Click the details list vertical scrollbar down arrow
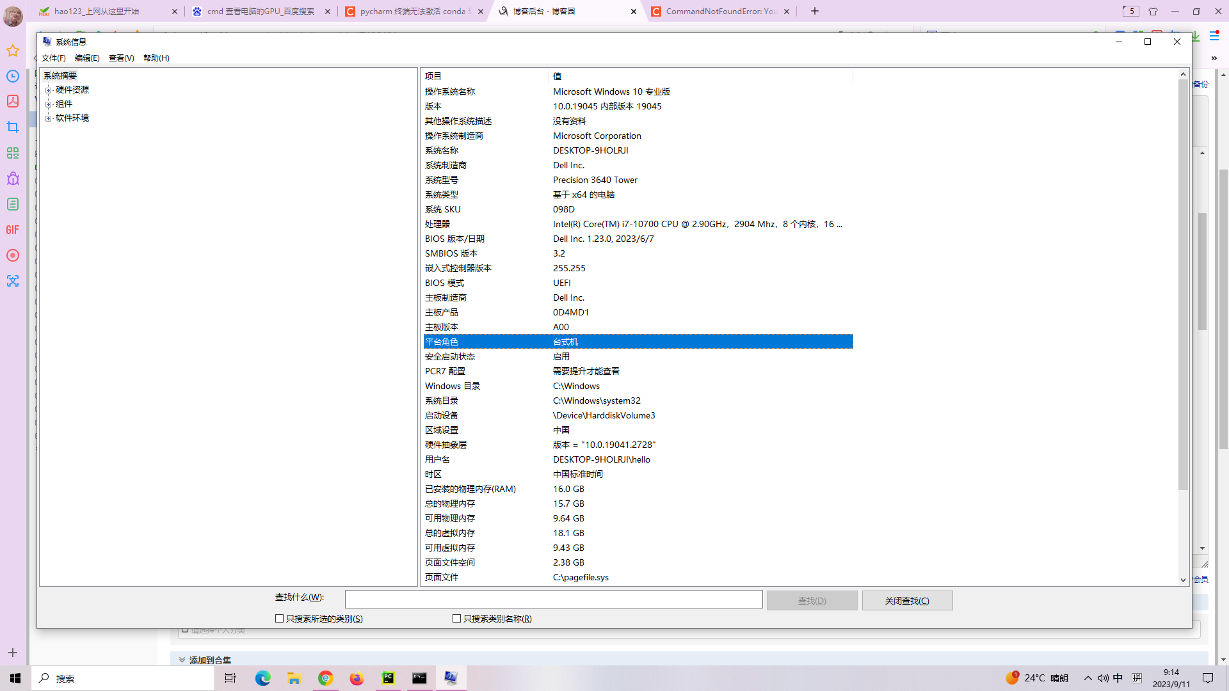 (x=1183, y=580)
